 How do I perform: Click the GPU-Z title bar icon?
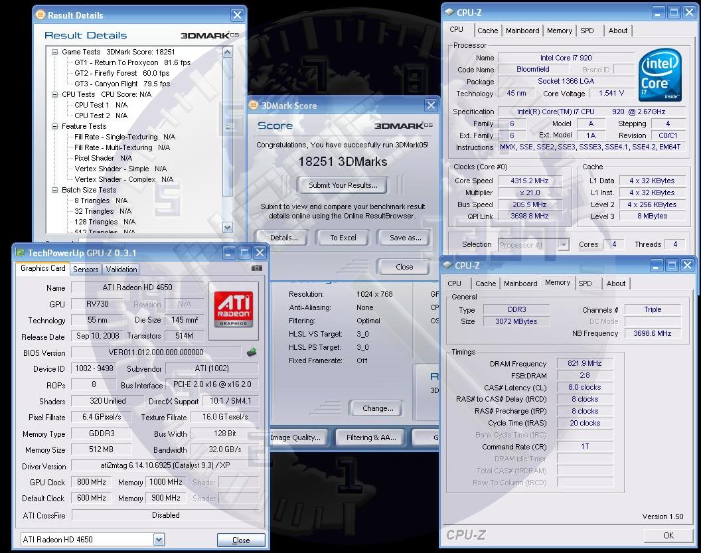20,252
